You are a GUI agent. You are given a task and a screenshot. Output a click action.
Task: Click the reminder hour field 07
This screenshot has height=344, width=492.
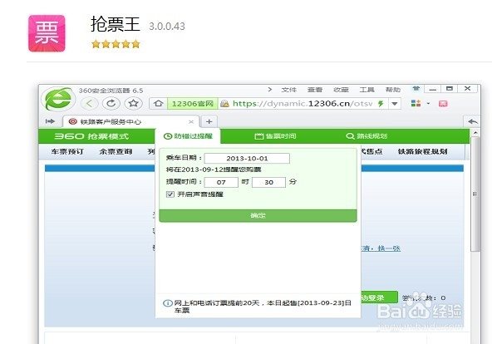click(x=221, y=182)
